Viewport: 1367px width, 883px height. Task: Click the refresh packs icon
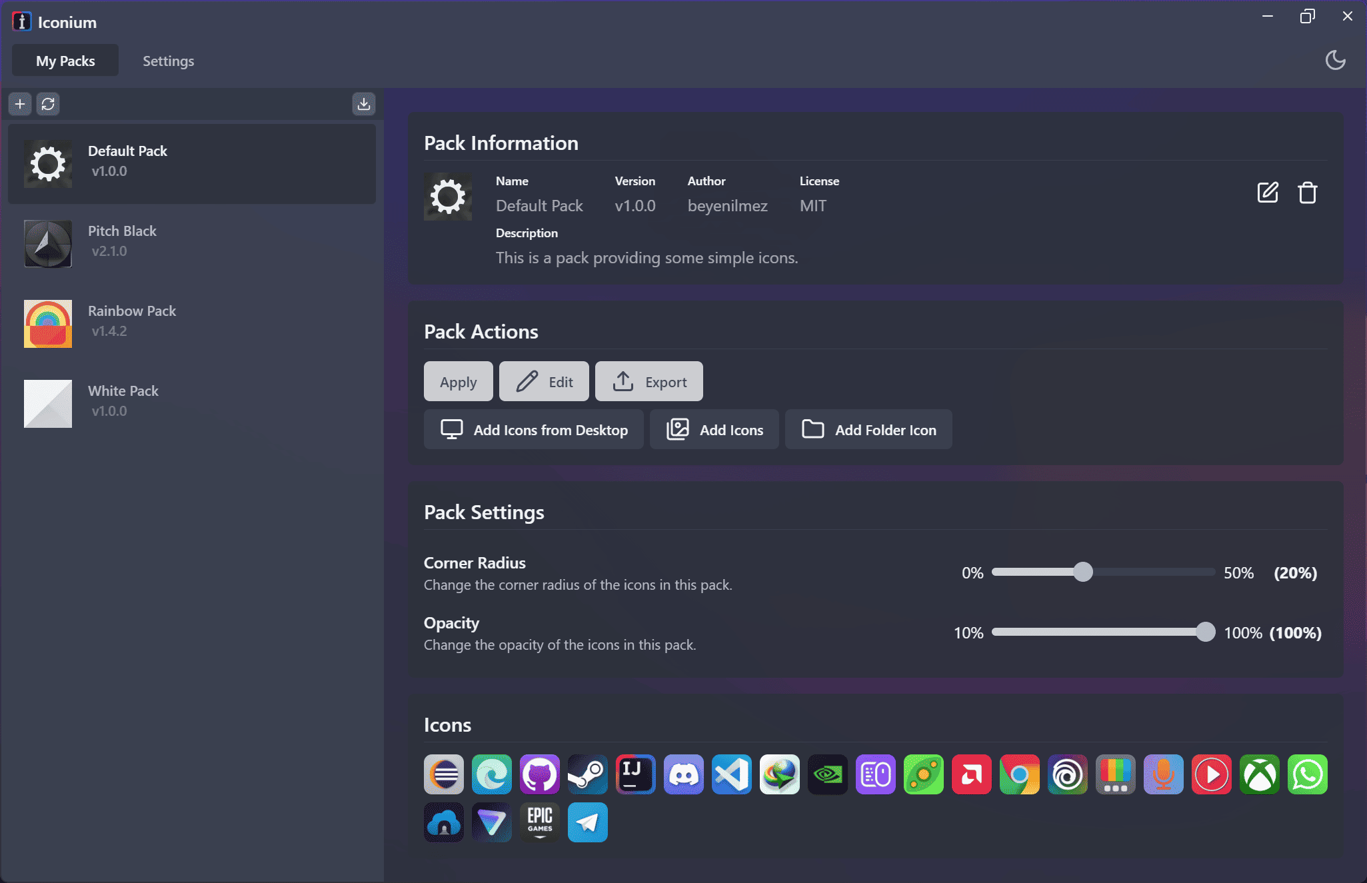48,104
